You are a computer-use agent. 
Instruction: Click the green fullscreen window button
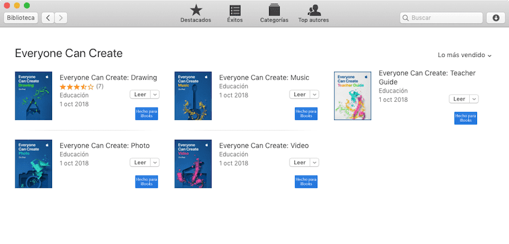pyautogui.click(x=27, y=6)
